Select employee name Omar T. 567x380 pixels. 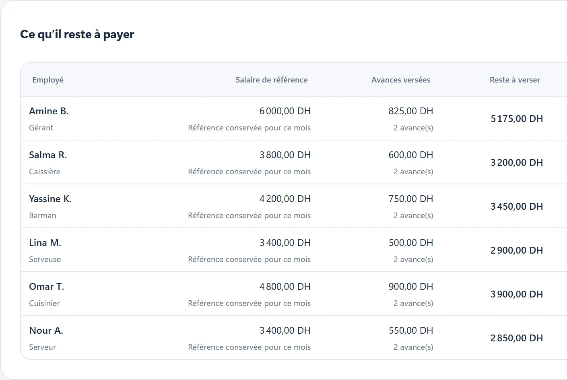click(47, 287)
